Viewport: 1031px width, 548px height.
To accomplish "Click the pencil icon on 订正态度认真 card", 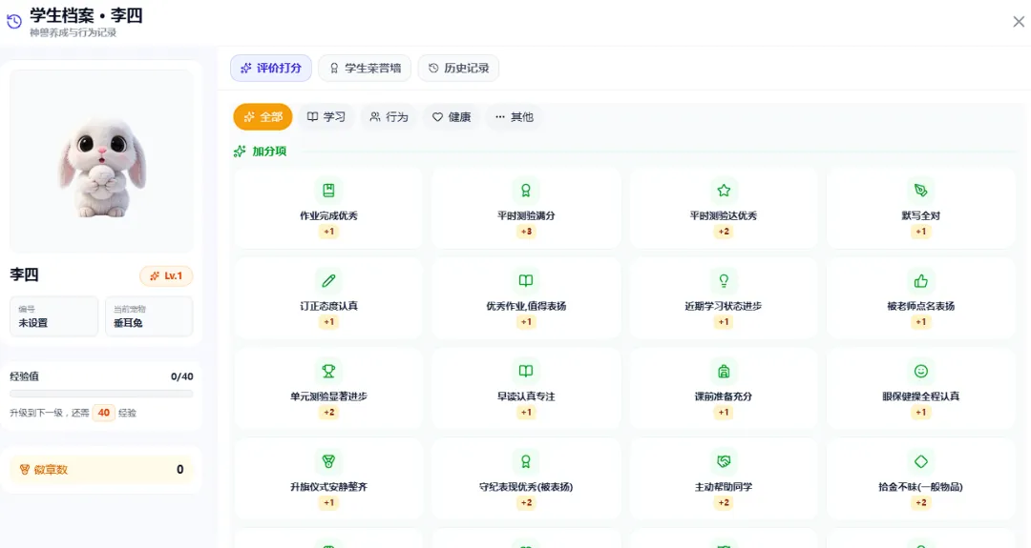I will [x=328, y=281].
